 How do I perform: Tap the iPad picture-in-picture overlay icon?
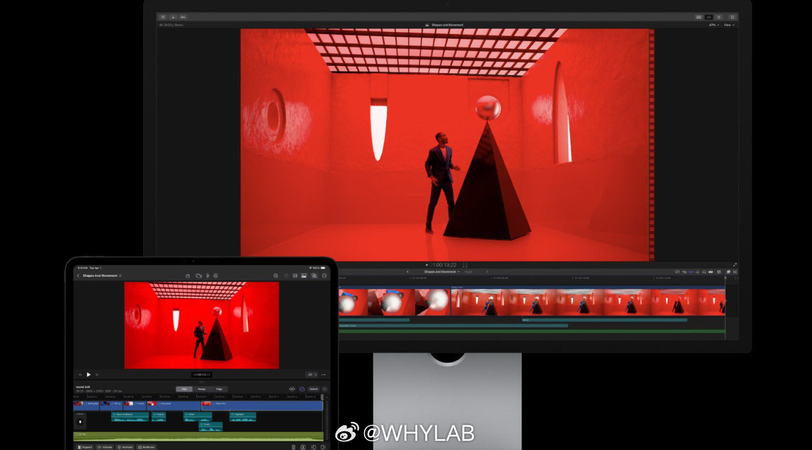click(314, 276)
